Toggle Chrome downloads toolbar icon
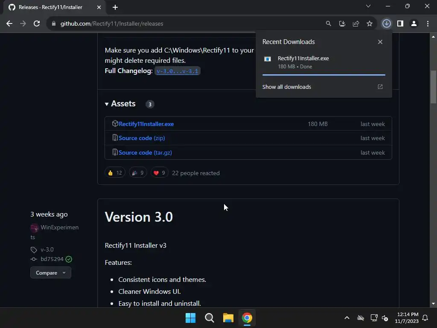 tap(387, 24)
